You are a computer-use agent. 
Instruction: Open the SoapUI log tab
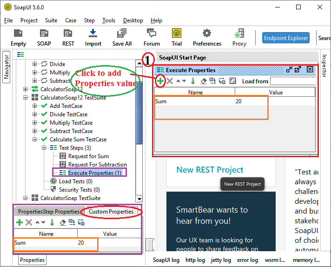(x=166, y=260)
